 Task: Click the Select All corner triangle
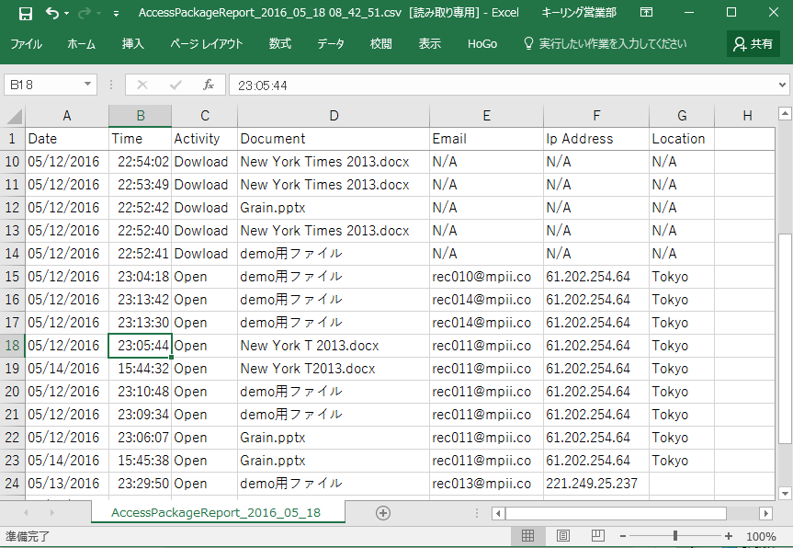(14, 116)
